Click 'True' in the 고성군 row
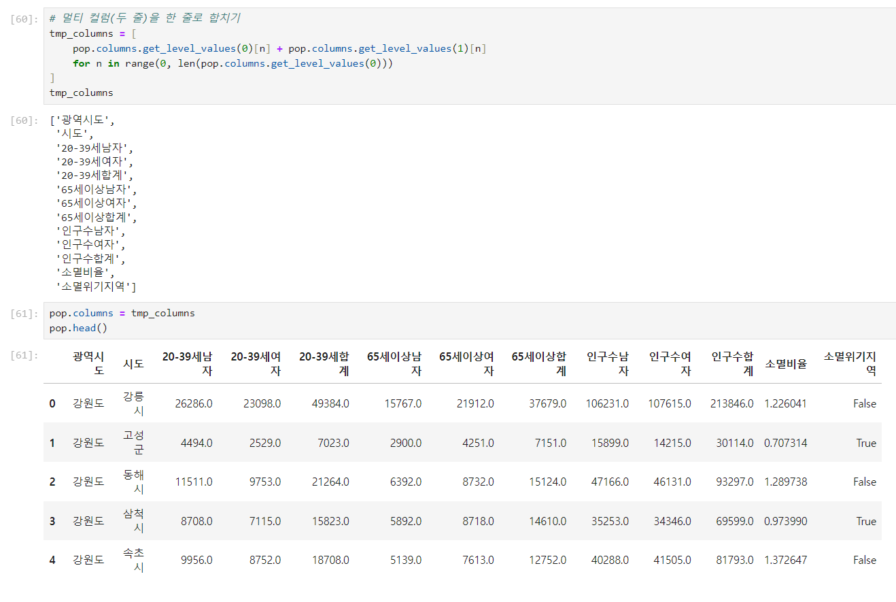The width and height of the screenshot is (896, 602). 866,443
